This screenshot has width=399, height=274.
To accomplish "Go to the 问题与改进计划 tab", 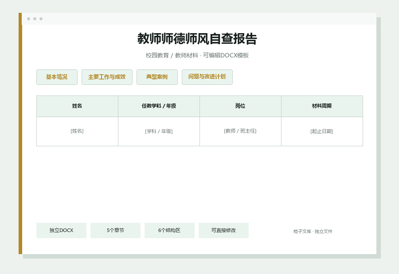I will tap(207, 77).
